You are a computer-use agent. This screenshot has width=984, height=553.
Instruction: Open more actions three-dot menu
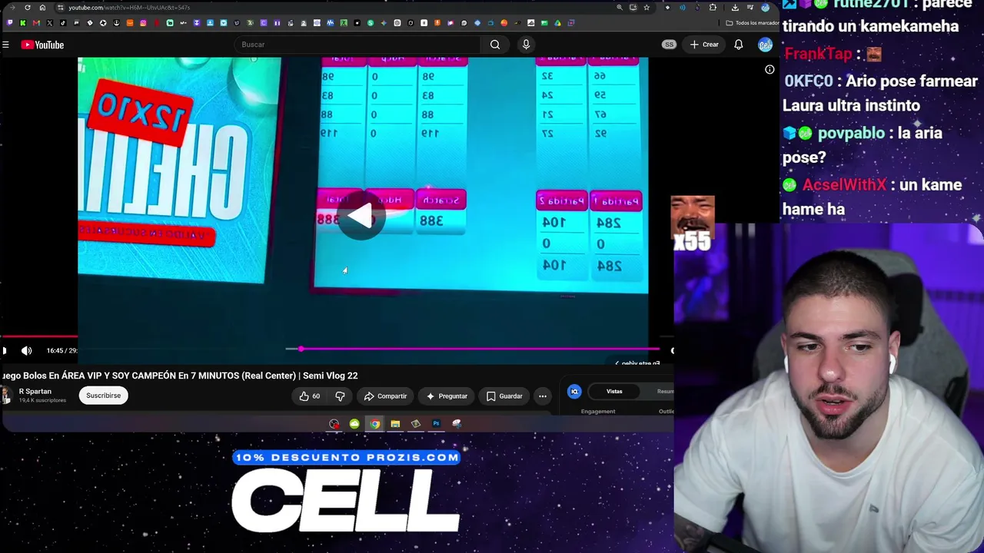click(543, 396)
